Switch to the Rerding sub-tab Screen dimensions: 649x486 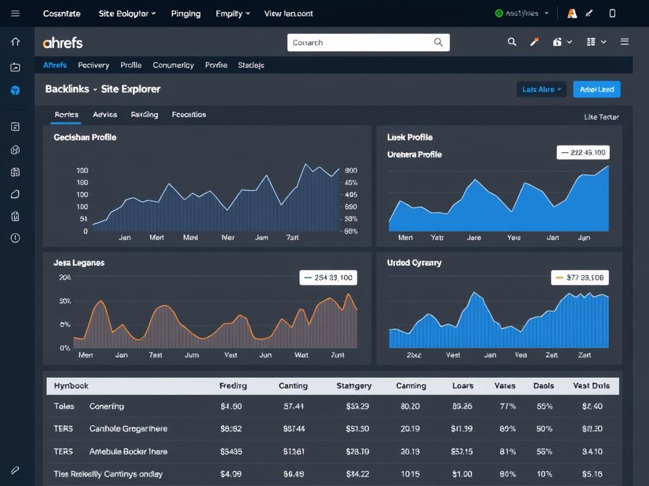tap(145, 115)
